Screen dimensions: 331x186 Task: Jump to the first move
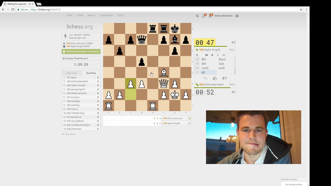(206, 55)
